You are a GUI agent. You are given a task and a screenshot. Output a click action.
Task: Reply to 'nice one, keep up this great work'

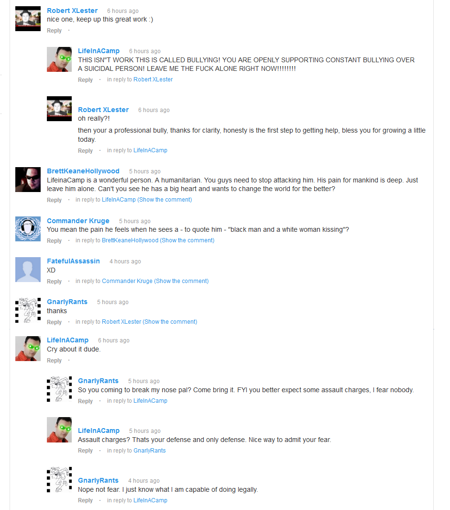(54, 31)
